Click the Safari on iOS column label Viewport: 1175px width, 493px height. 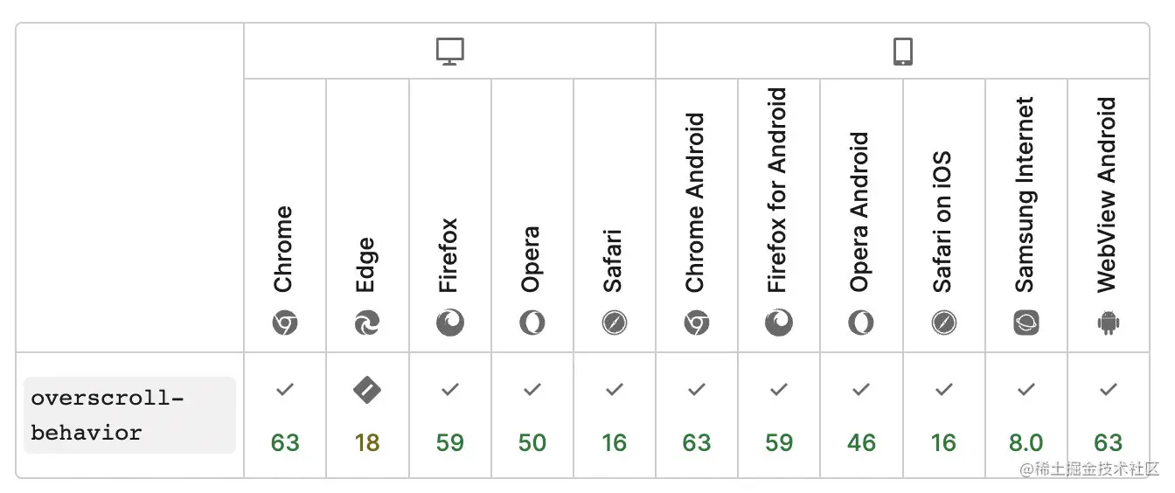(x=942, y=222)
